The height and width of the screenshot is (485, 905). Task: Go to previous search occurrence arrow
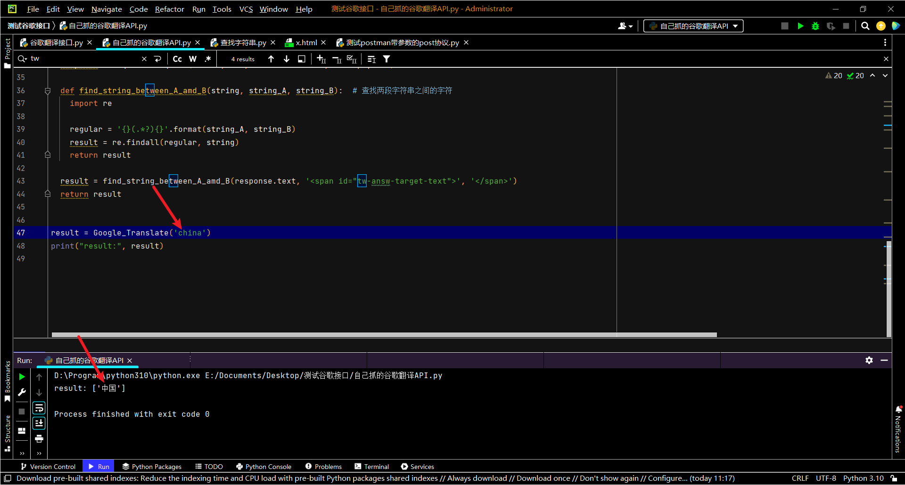(x=271, y=59)
